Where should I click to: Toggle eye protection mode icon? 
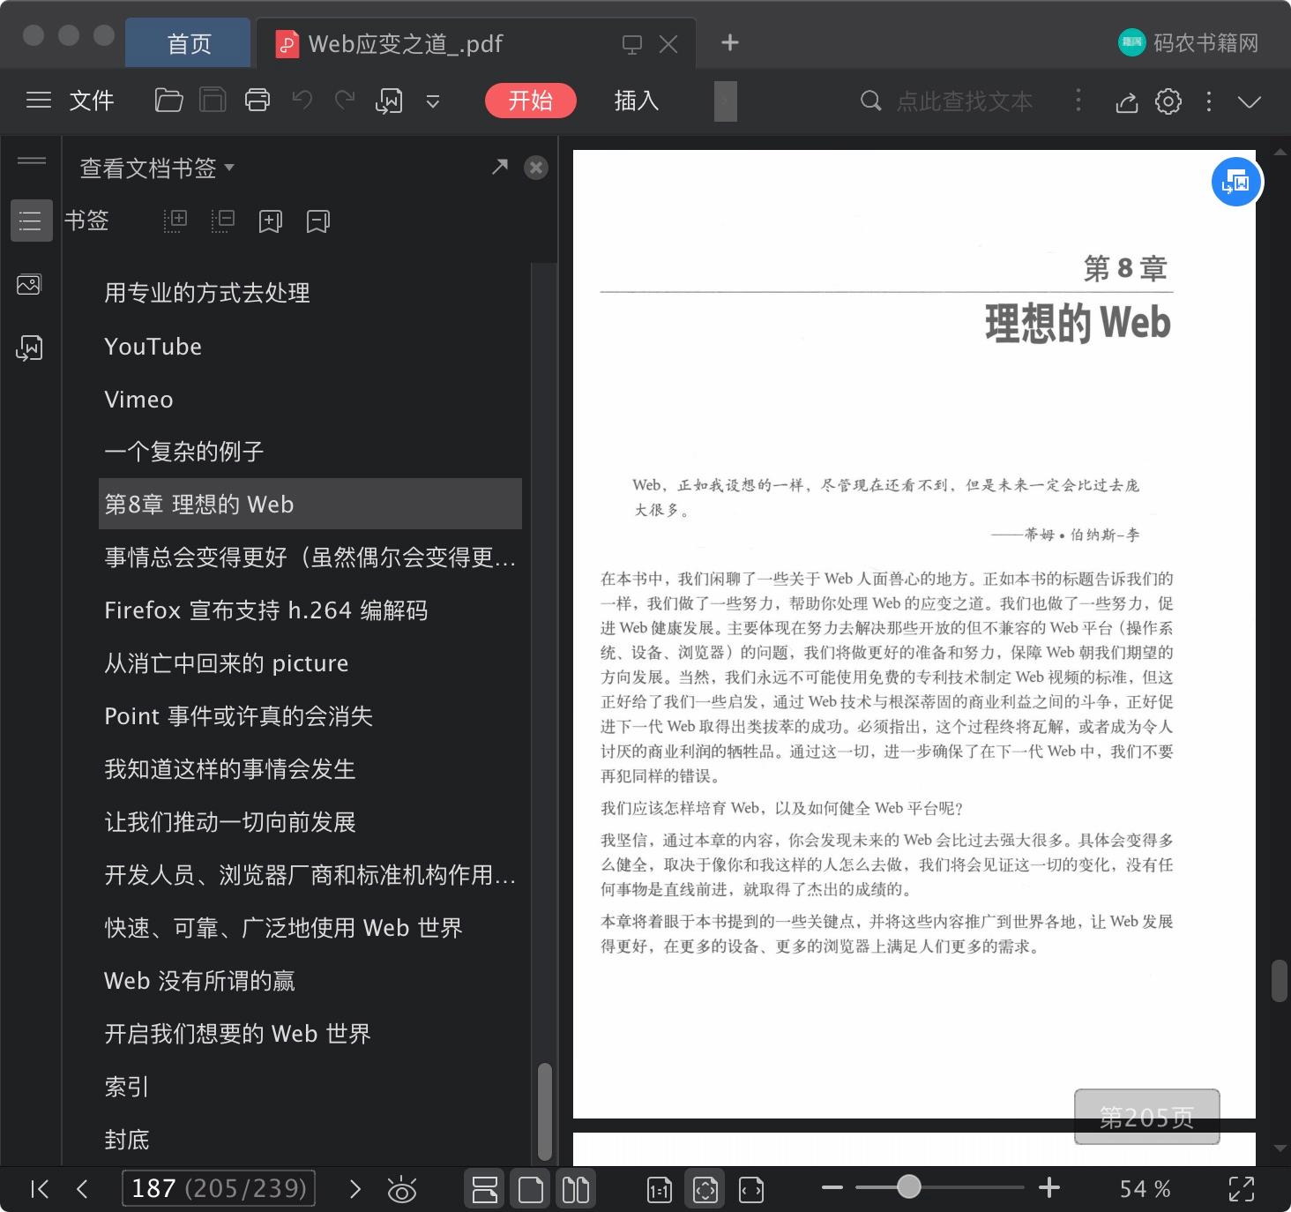tap(402, 1190)
